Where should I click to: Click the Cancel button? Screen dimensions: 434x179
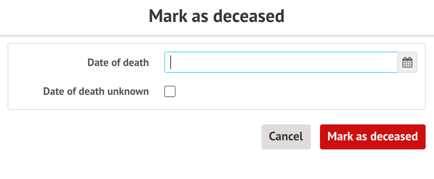(x=286, y=137)
